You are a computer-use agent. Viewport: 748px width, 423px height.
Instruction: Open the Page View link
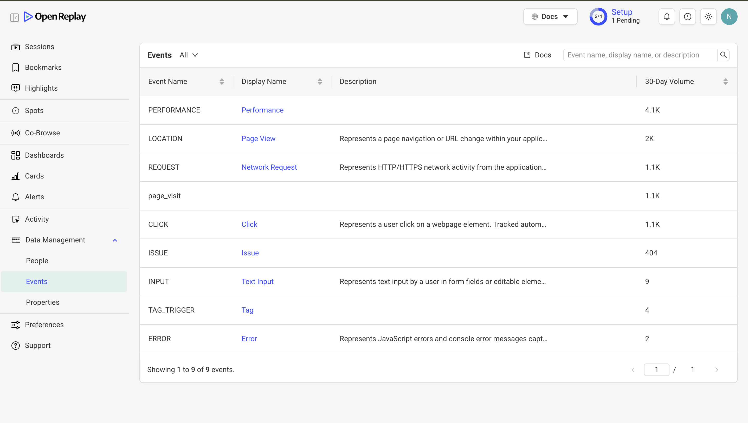pos(258,138)
